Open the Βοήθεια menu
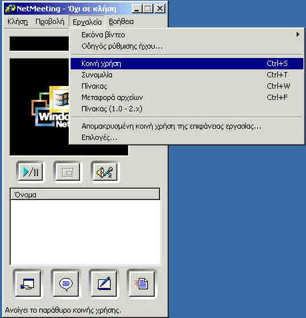This screenshot has width=306, height=318. tap(121, 22)
